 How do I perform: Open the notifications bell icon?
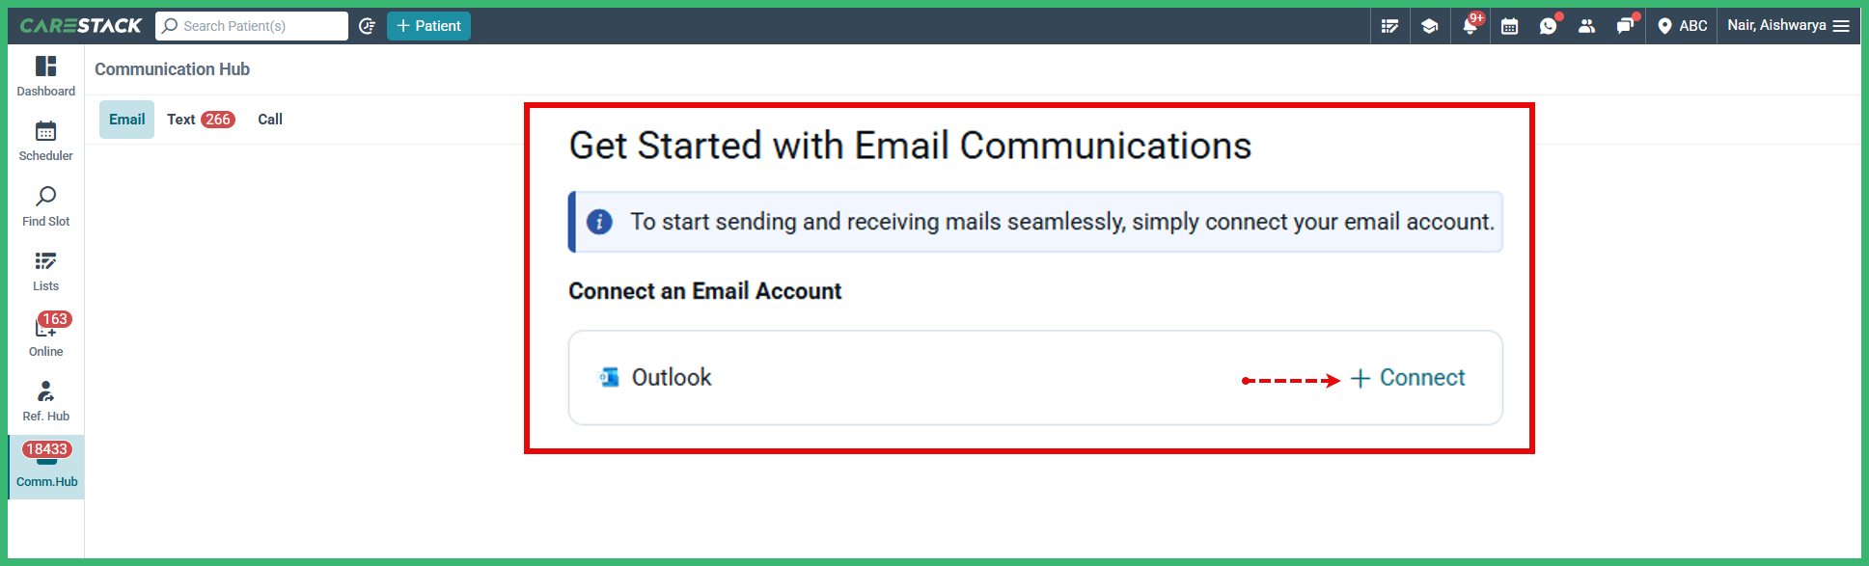[x=1470, y=26]
